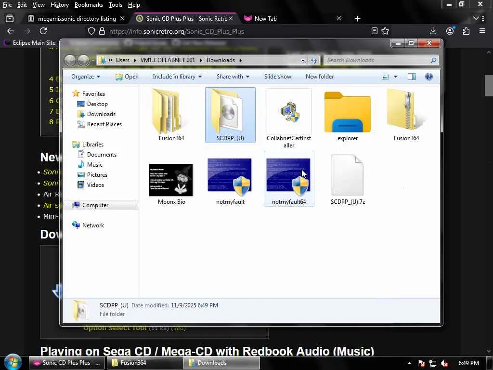
Task: Click Open in the Explorer toolbar
Action: click(127, 77)
